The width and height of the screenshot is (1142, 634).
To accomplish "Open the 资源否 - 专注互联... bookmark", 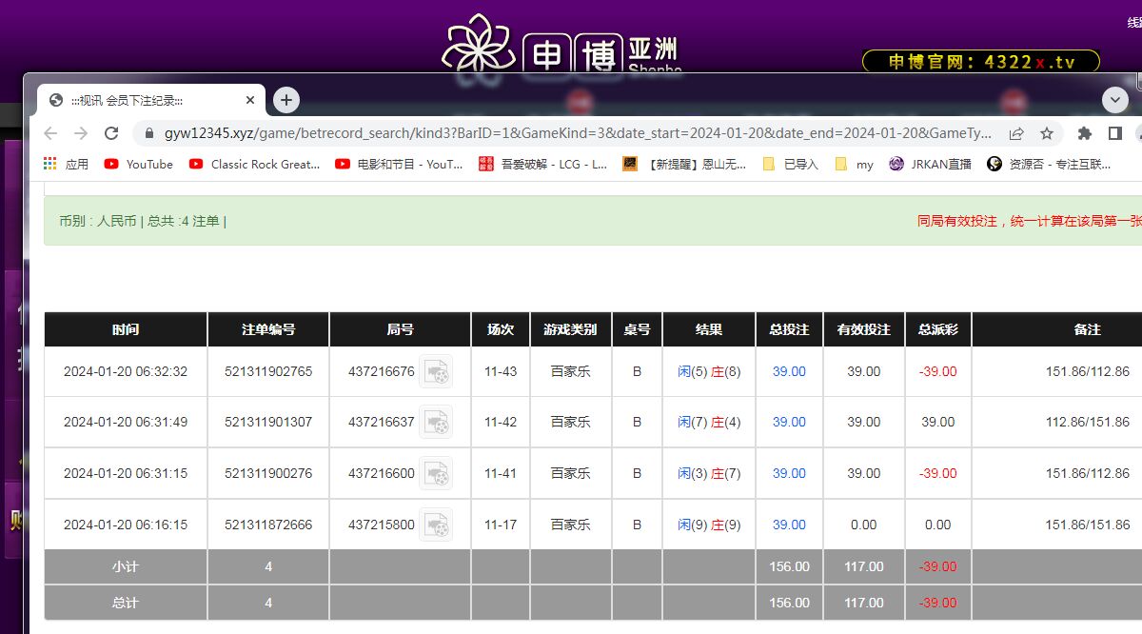I will [x=1049, y=164].
